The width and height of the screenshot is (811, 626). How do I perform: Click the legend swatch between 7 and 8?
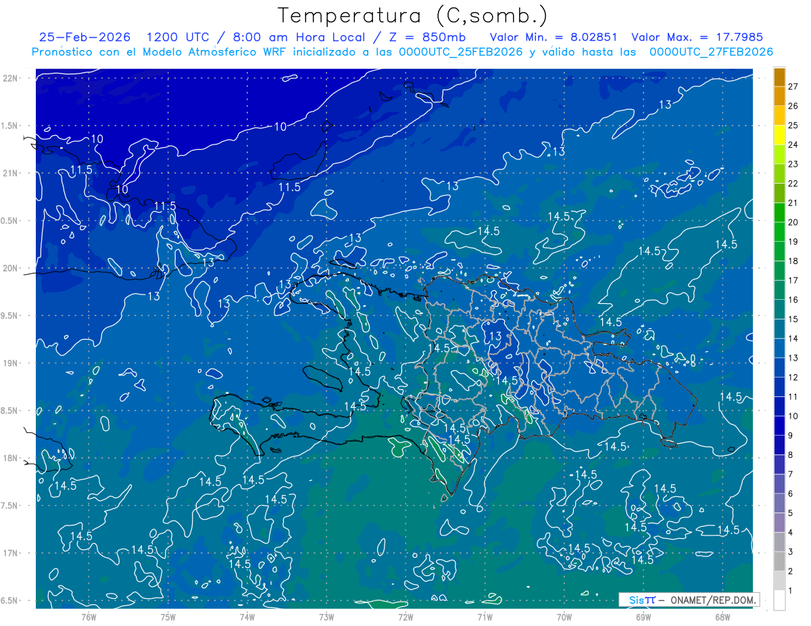pyautogui.click(x=779, y=465)
